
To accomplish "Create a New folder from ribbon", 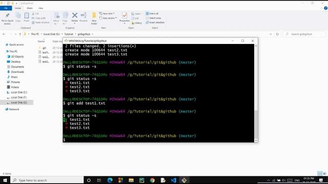I will 94,18.
